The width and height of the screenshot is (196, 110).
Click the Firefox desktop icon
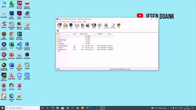pos(4,87)
